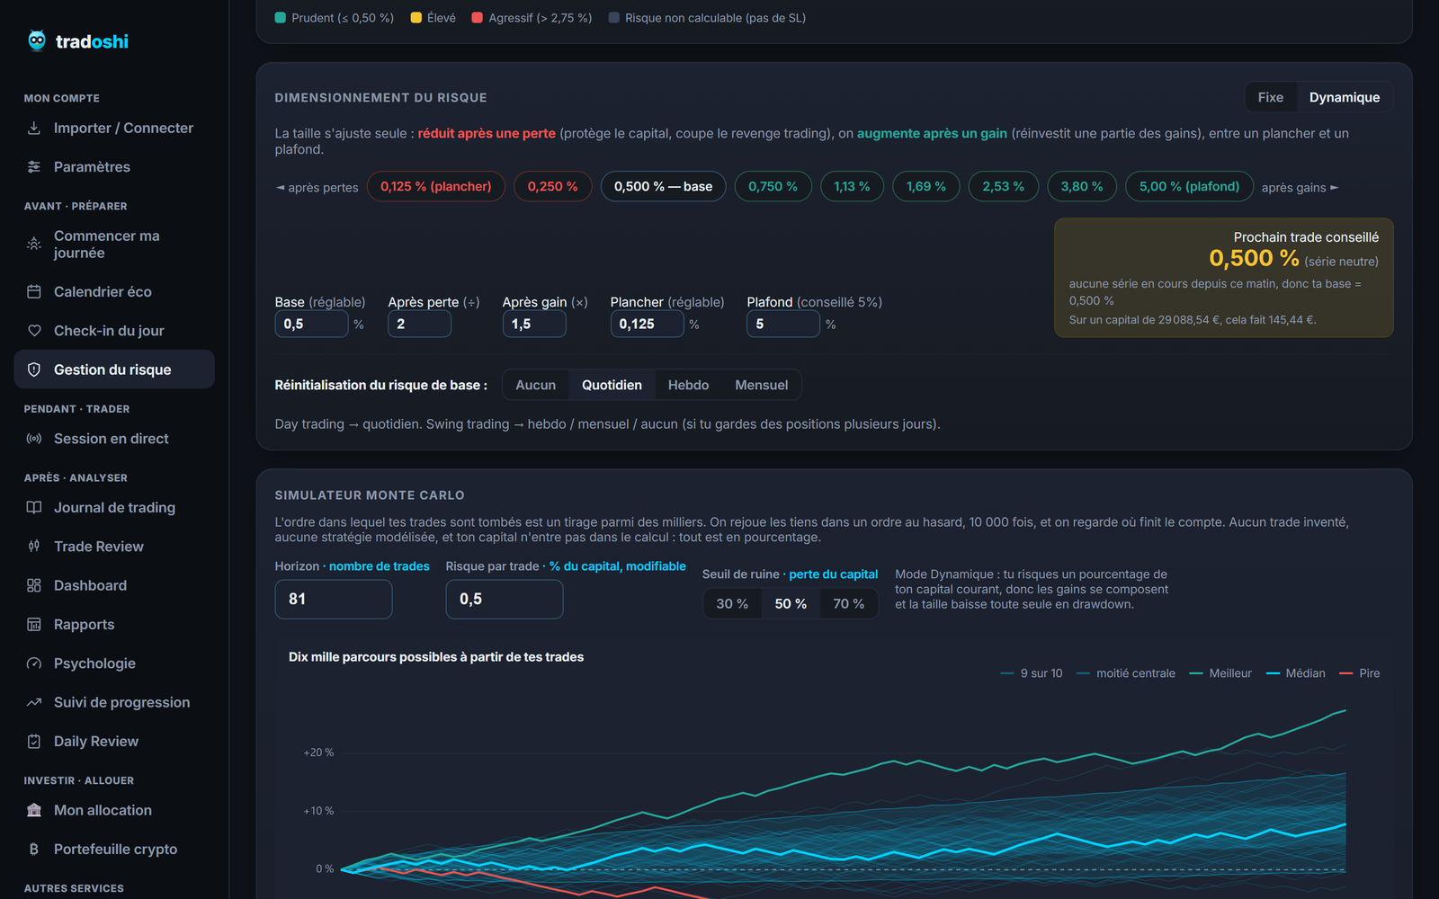Choose Mensuel reset frequency
Viewport: 1439px width, 899px height.
click(761, 385)
